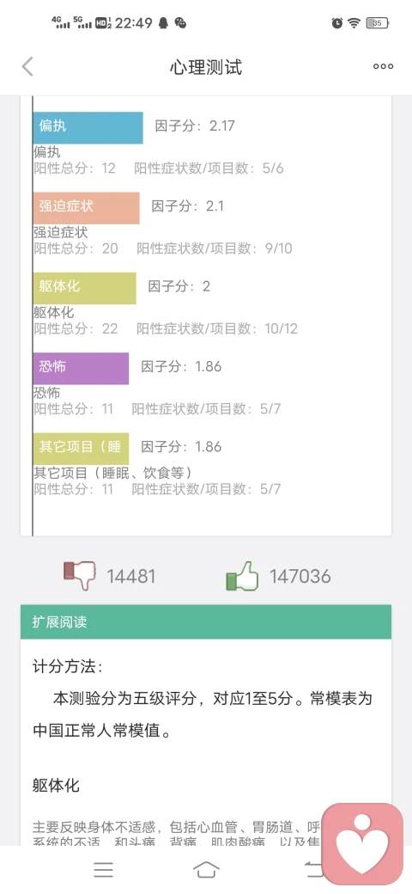
Task: Open the pink heart floating button
Action: click(362, 843)
